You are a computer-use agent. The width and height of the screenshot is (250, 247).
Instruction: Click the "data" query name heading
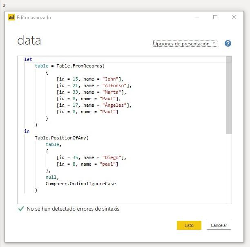(29, 41)
